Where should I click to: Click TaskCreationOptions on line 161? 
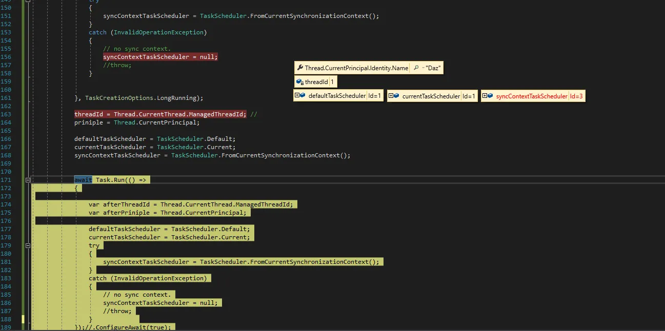119,98
